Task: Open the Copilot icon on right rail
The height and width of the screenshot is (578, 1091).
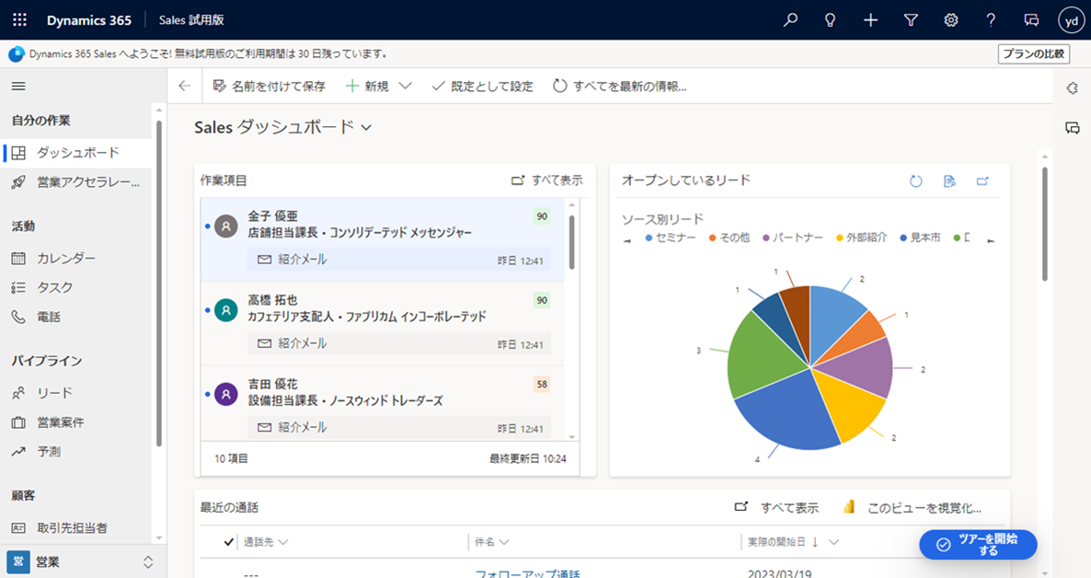Action: coord(1073,88)
